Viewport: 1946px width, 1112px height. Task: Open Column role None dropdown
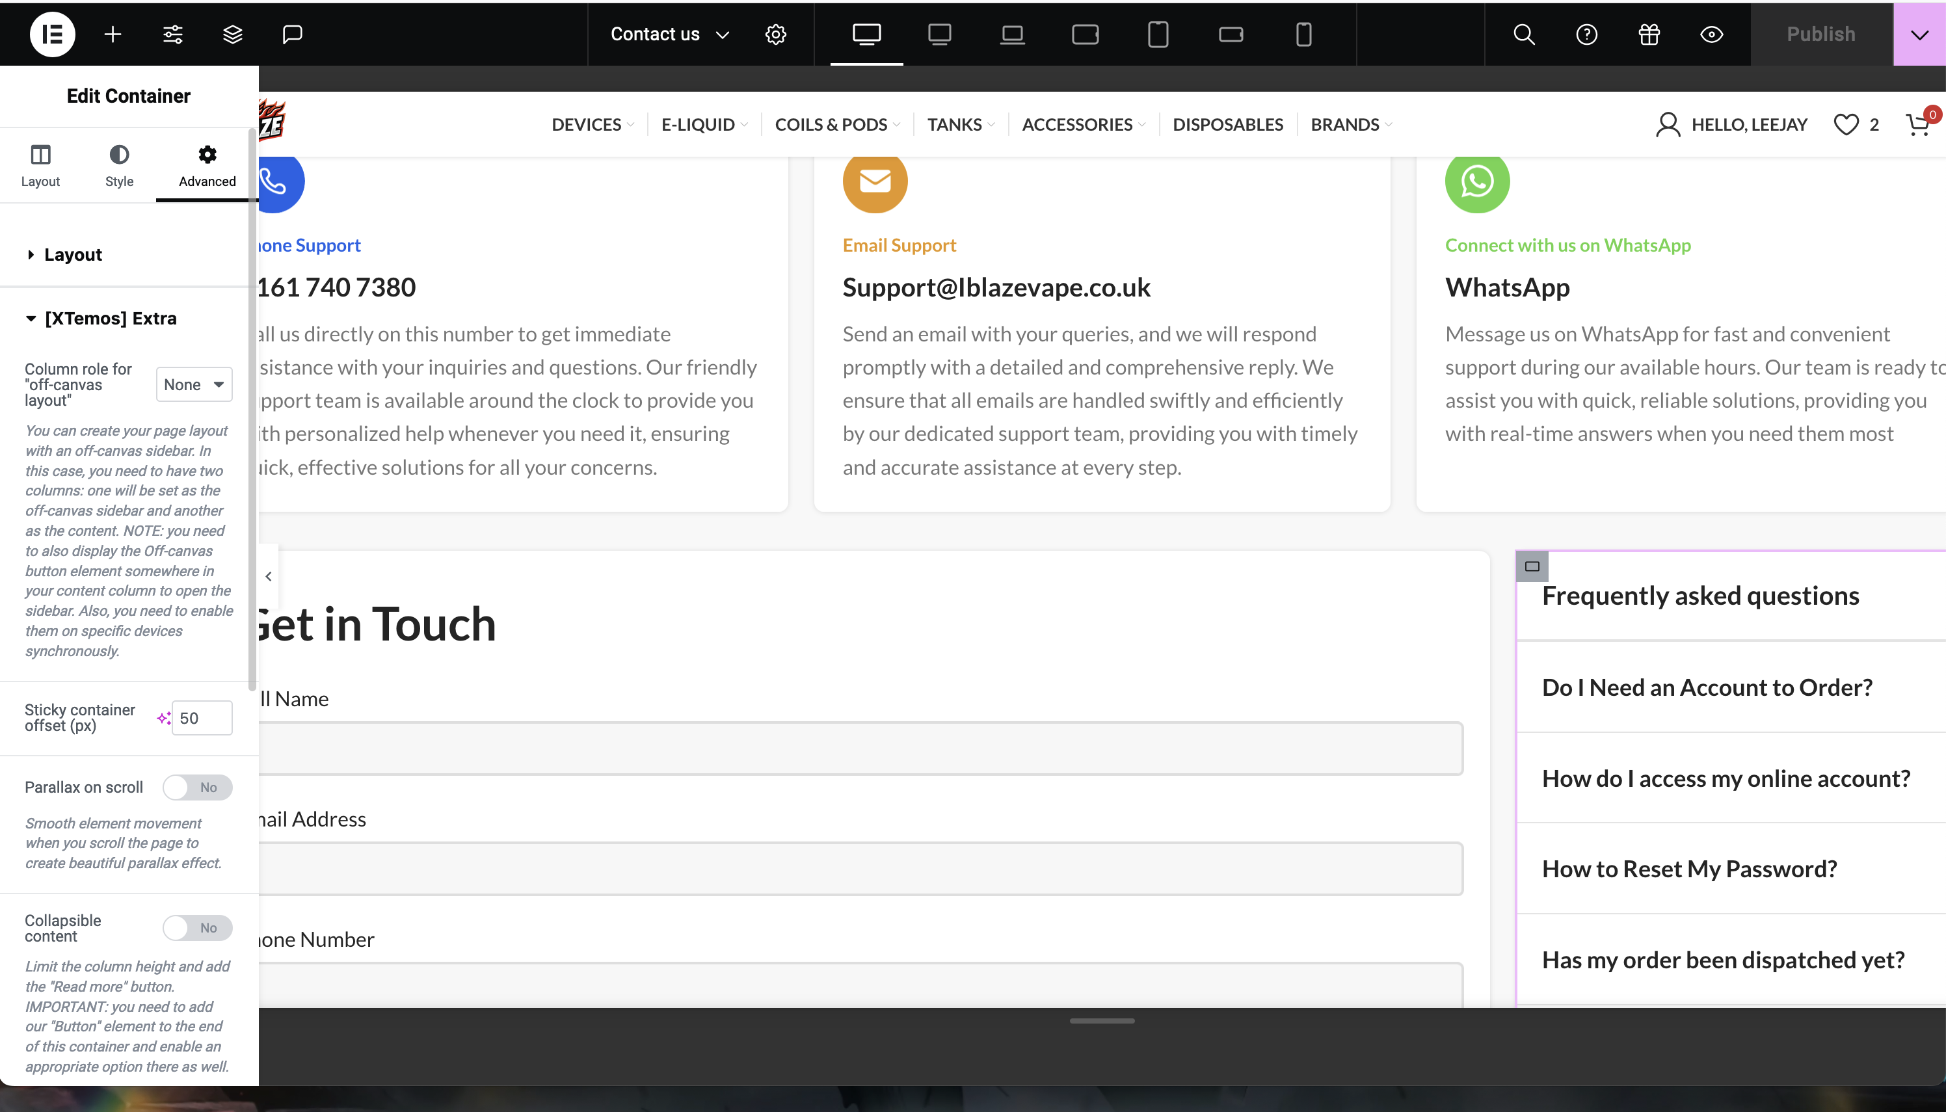pos(194,384)
